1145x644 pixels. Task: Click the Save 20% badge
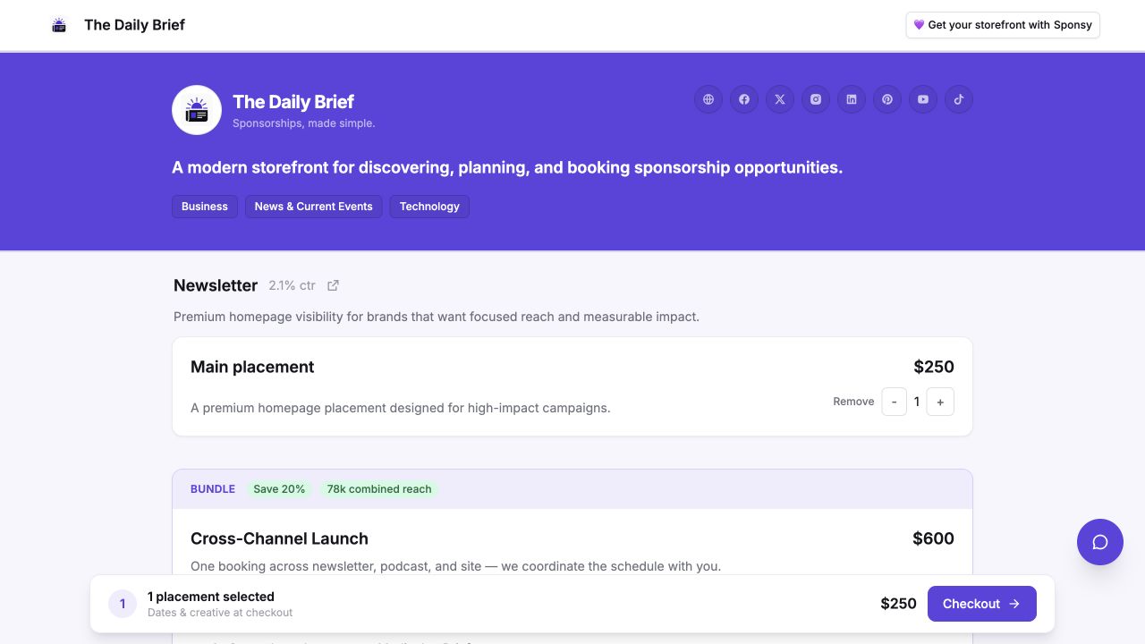pyautogui.click(x=279, y=489)
